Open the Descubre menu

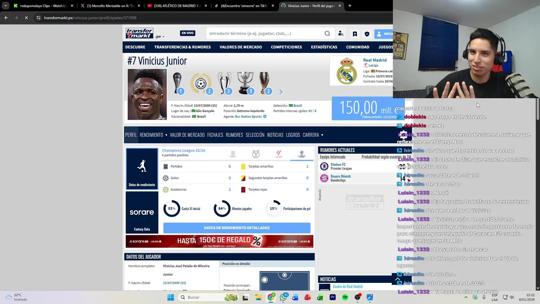point(135,47)
